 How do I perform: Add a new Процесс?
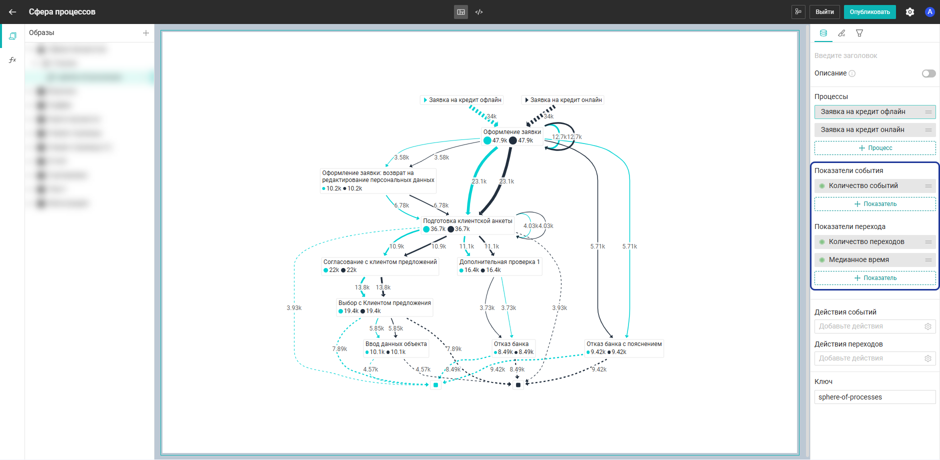pyautogui.click(x=875, y=148)
